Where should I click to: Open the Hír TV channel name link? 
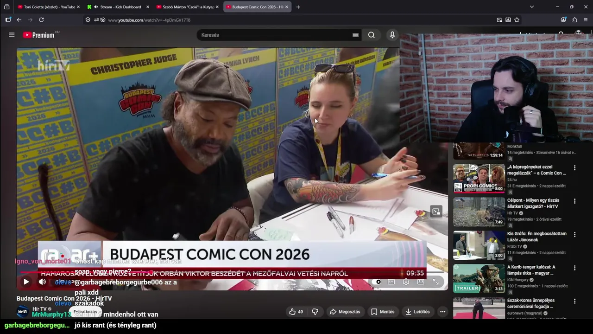tap(39, 309)
